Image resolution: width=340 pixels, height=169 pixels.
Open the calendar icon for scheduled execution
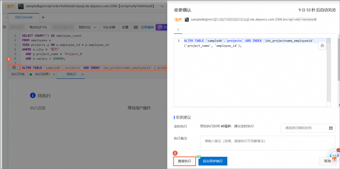click(x=331, y=128)
